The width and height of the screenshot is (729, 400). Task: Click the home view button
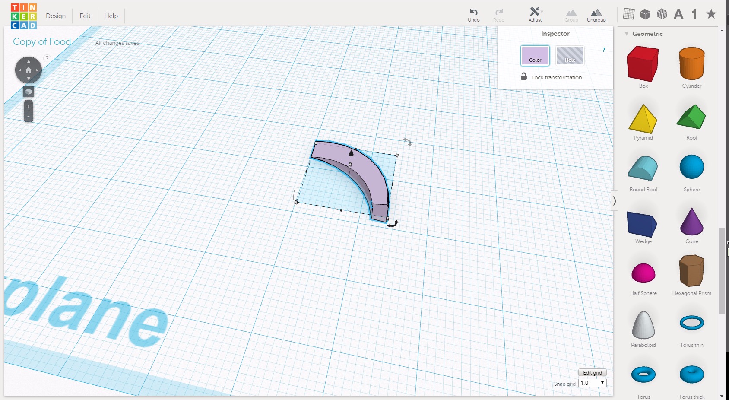coord(29,70)
